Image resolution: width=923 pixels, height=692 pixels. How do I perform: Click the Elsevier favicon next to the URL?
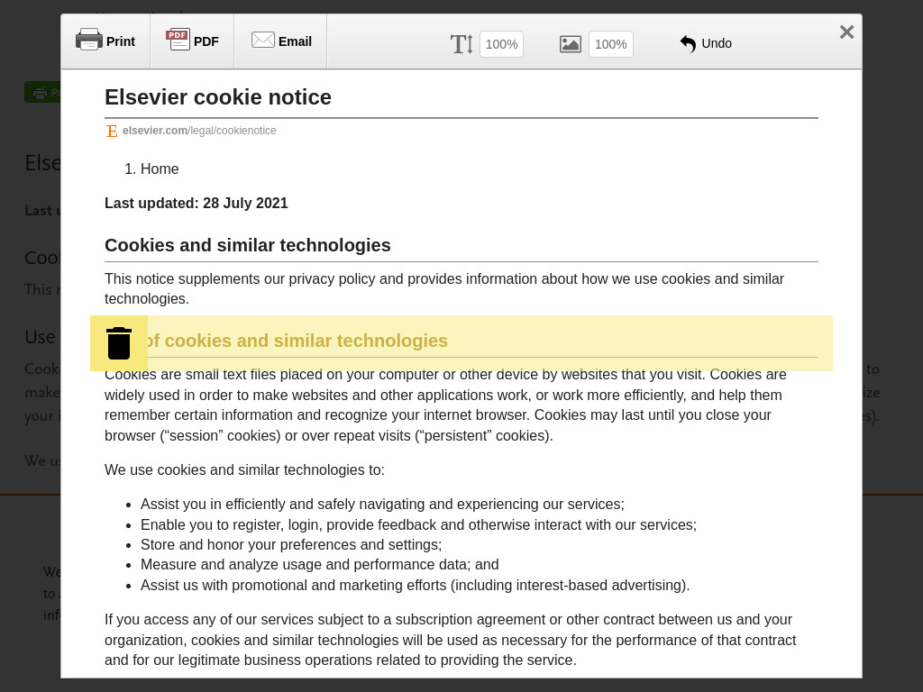pos(112,131)
